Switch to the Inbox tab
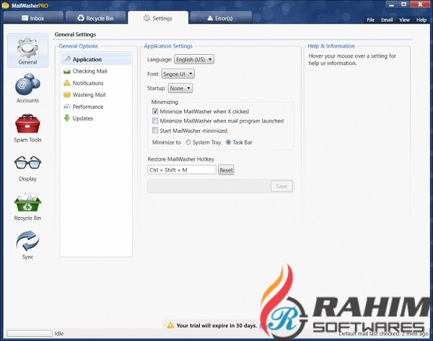 33,18
